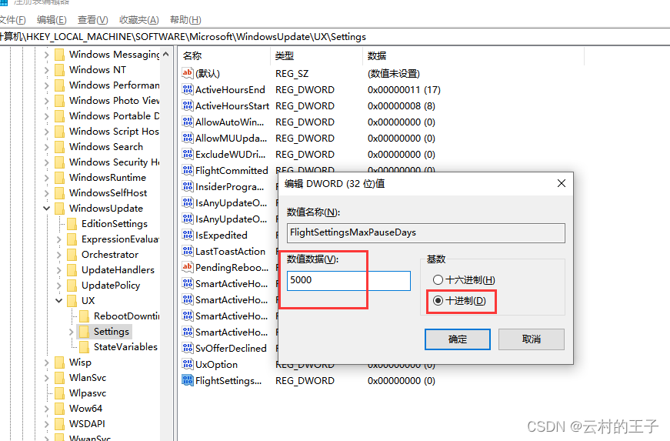Viewport: 670px width, 441px height.
Task: Click the (数值未设置) data cell
Action: pos(394,74)
